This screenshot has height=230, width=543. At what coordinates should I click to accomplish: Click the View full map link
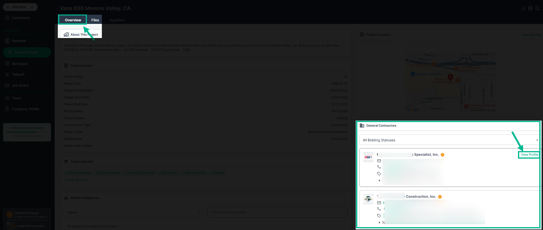click(531, 35)
